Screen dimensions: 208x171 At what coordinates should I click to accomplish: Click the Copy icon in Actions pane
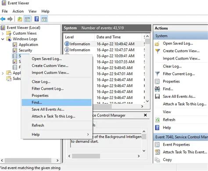[x=158, y=160]
